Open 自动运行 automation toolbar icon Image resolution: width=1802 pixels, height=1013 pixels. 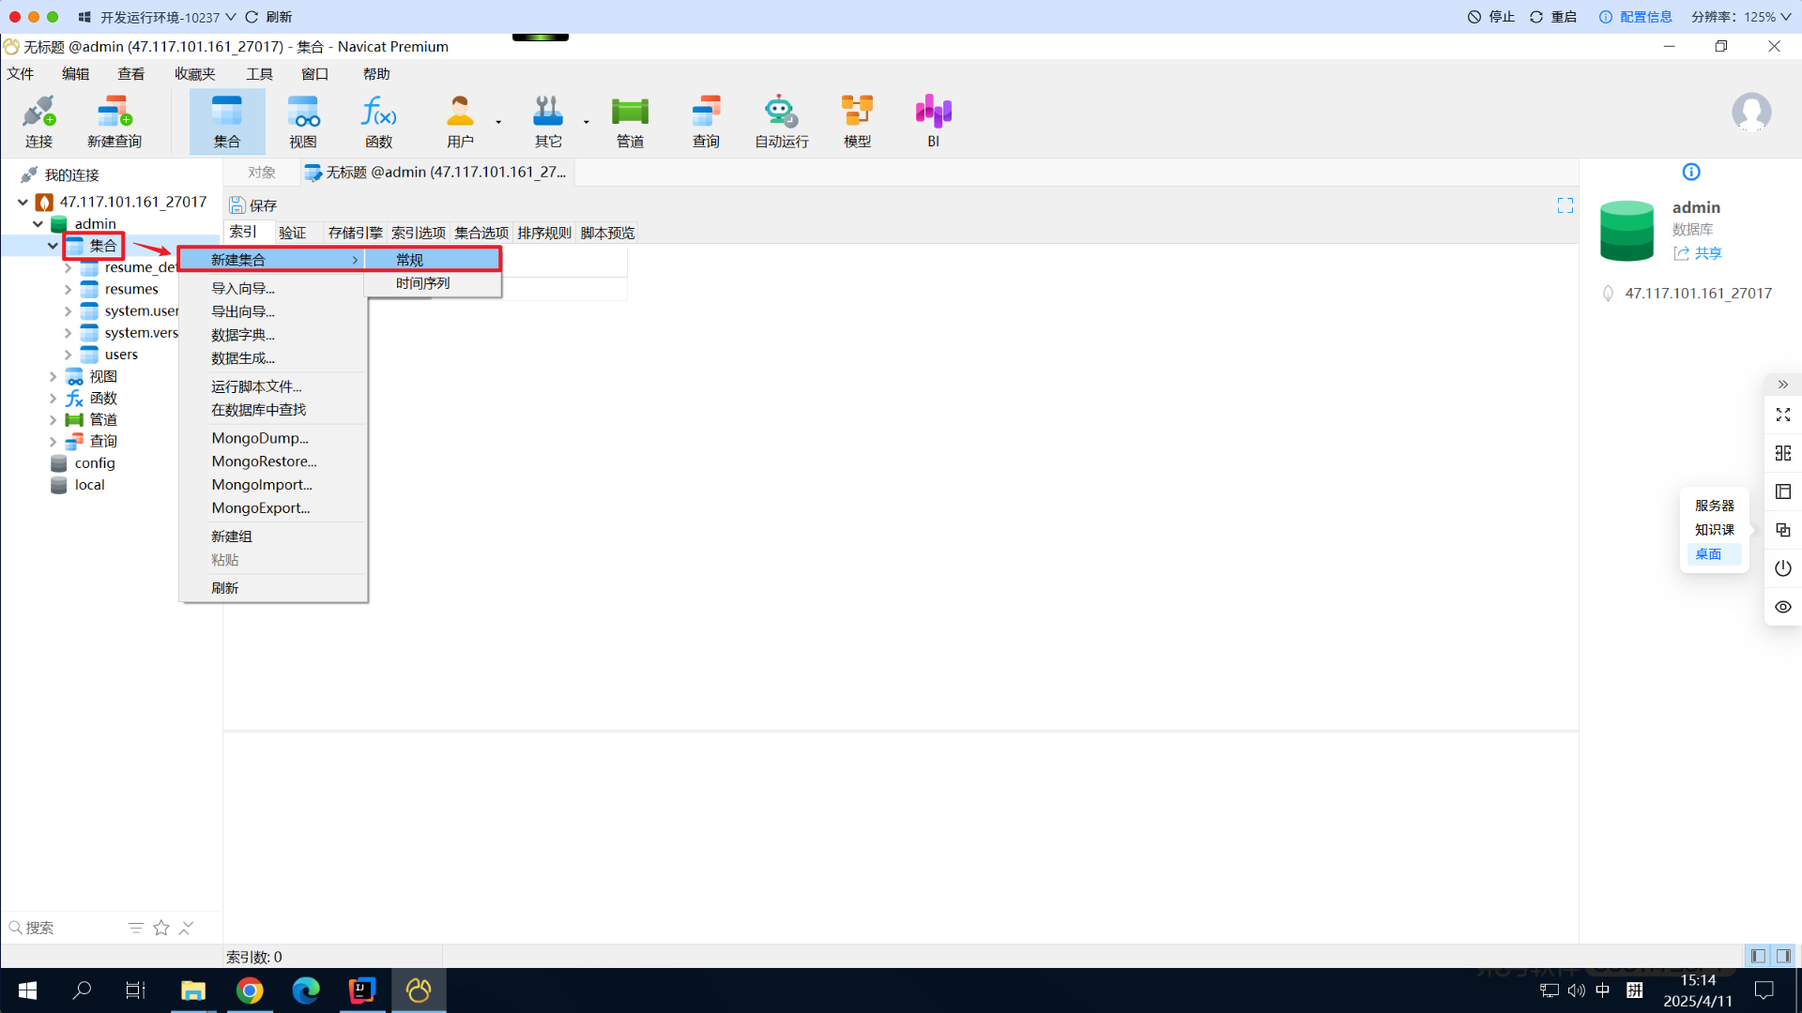click(782, 121)
